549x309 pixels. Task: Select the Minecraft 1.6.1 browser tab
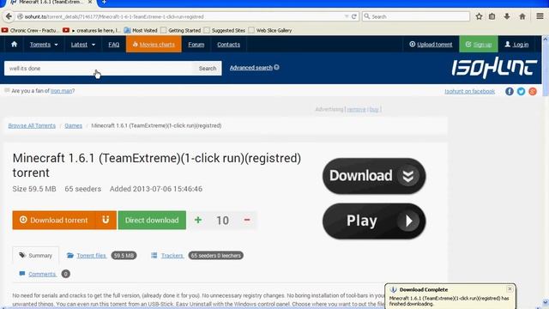pyautogui.click(x=51, y=3)
